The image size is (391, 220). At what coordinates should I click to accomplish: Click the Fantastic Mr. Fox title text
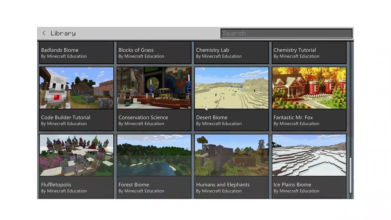click(293, 117)
